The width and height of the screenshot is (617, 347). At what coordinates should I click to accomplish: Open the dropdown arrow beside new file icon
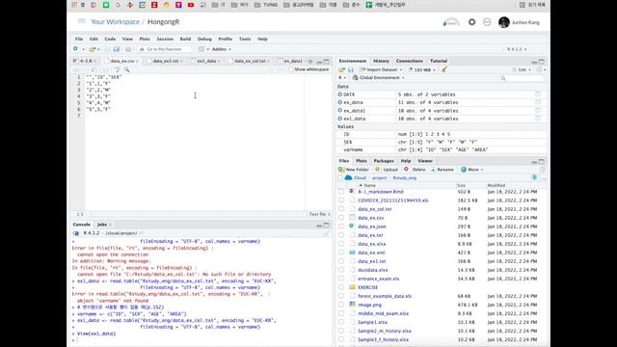pyautogui.click(x=83, y=49)
